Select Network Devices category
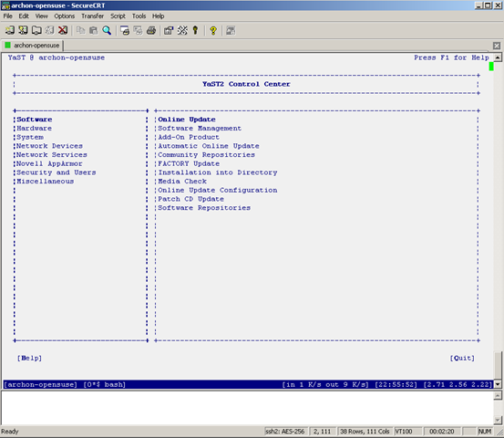The height and width of the screenshot is (438, 504). pos(50,146)
